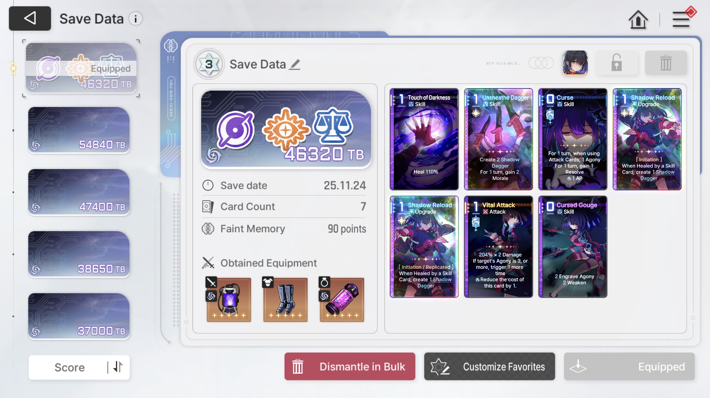Choose the 37000 TB save slot

tap(79, 316)
